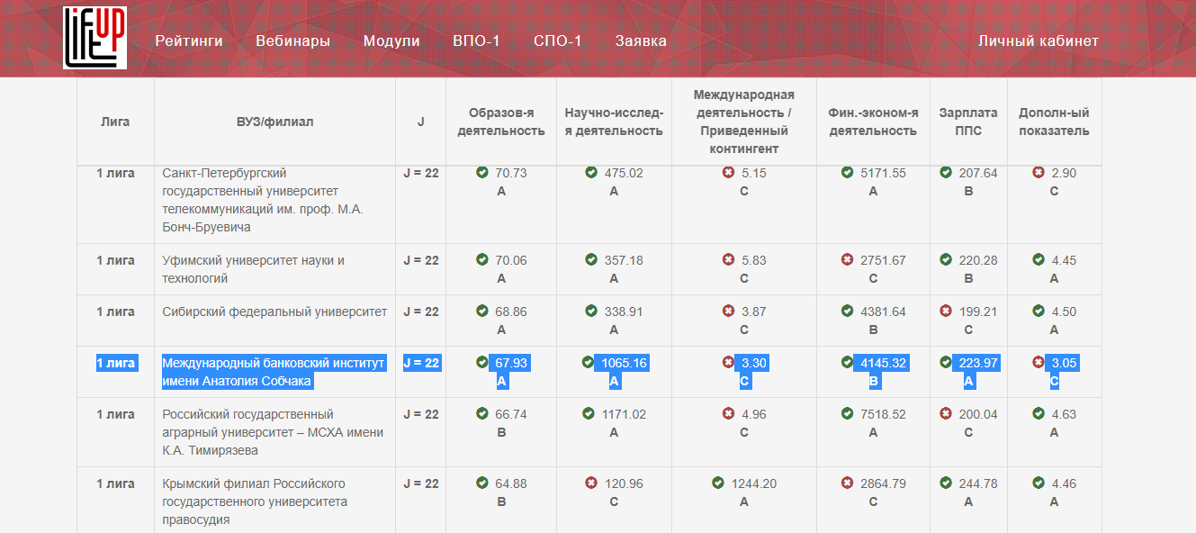Click the green check icon beside 4.45
This screenshot has width=1196, height=533.
click(x=1039, y=260)
